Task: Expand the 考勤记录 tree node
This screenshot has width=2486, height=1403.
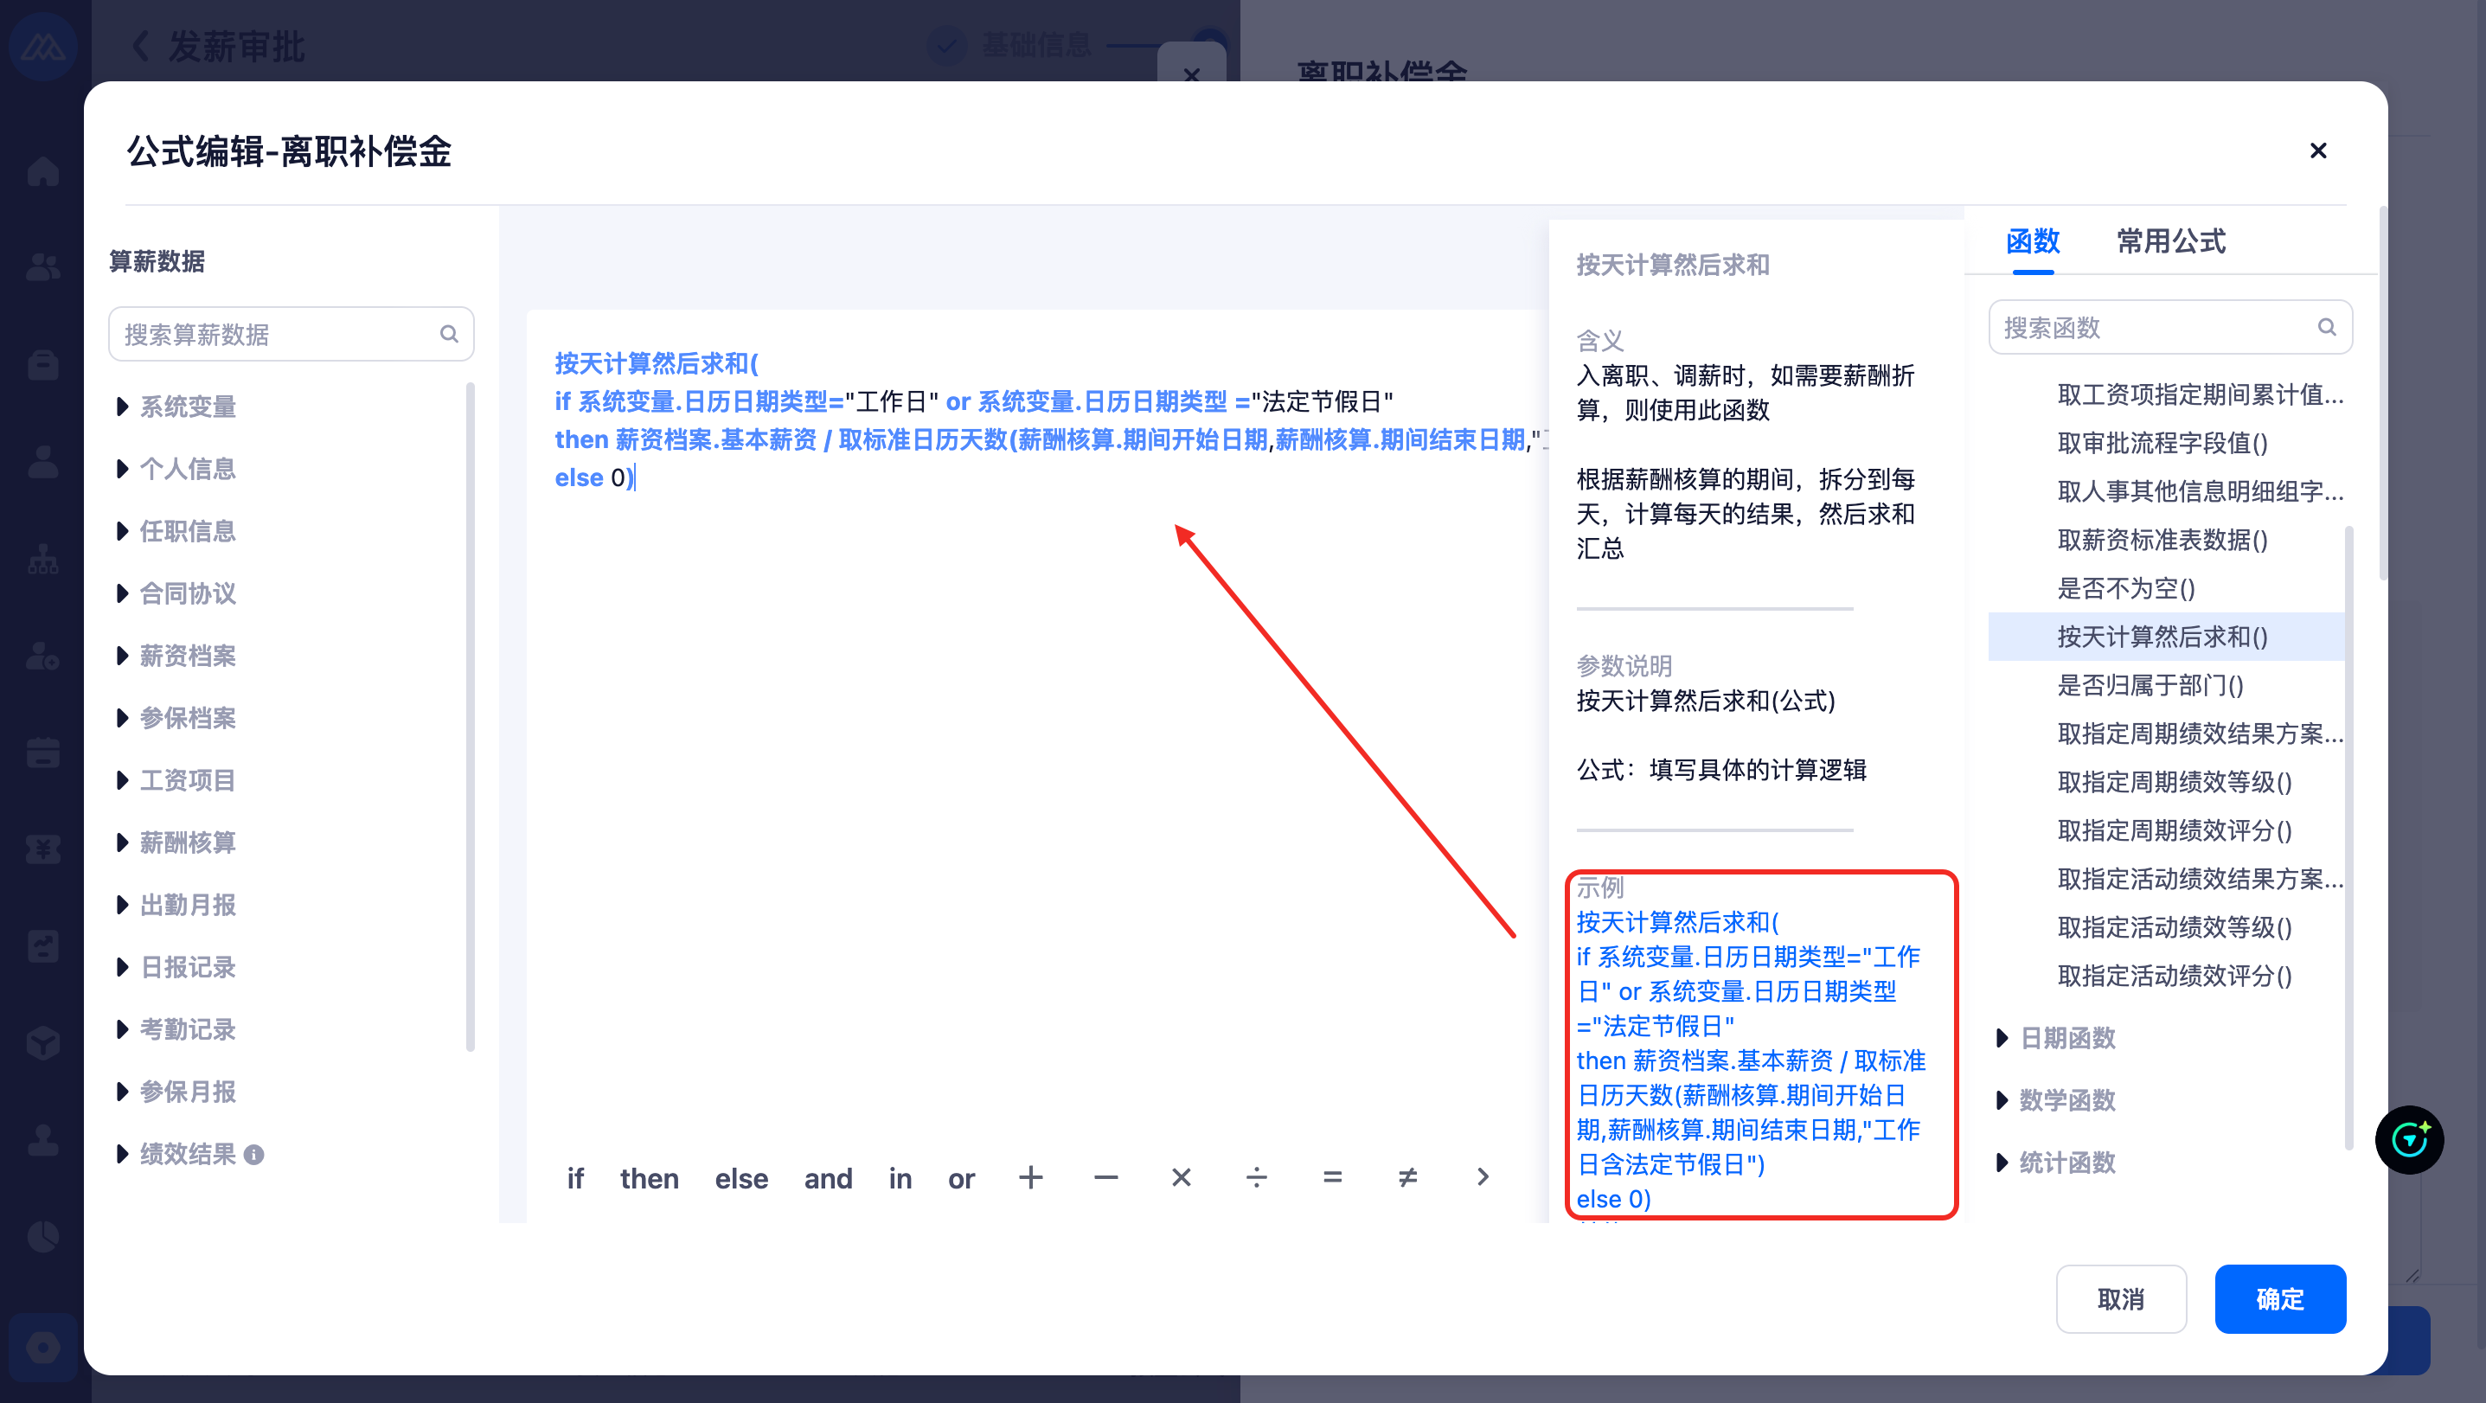Action: click(122, 1029)
